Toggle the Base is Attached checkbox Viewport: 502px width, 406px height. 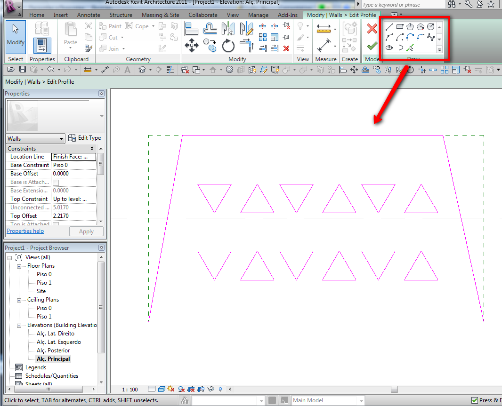coord(56,182)
